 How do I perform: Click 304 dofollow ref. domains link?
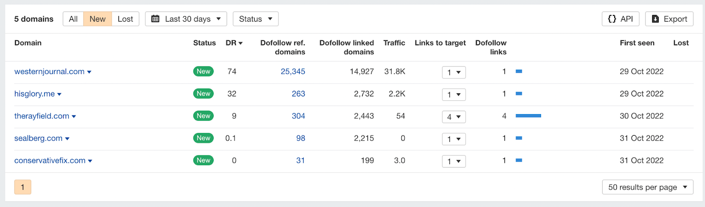298,116
